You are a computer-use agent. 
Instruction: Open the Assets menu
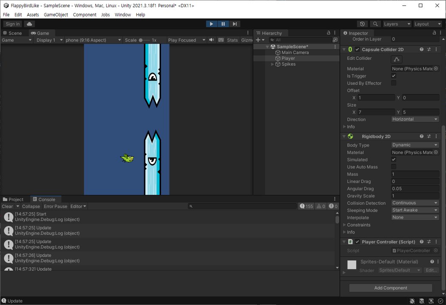(33, 15)
